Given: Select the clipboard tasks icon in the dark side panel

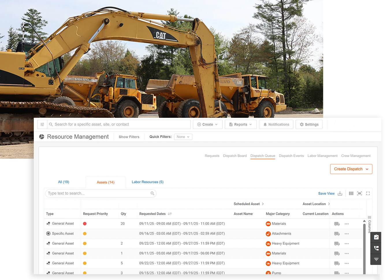Looking at the screenshot, I should tap(376, 237).
